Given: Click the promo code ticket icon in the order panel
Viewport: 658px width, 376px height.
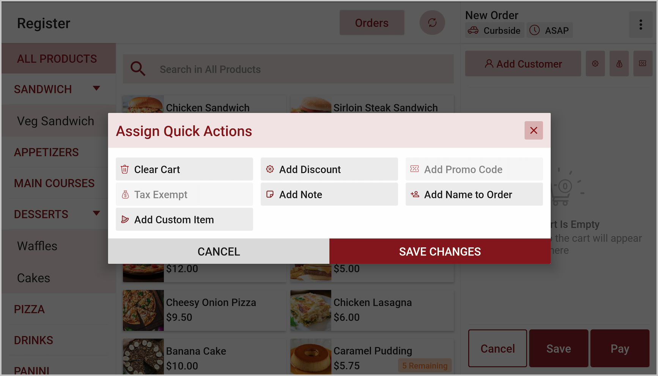Looking at the screenshot, I should (642, 64).
